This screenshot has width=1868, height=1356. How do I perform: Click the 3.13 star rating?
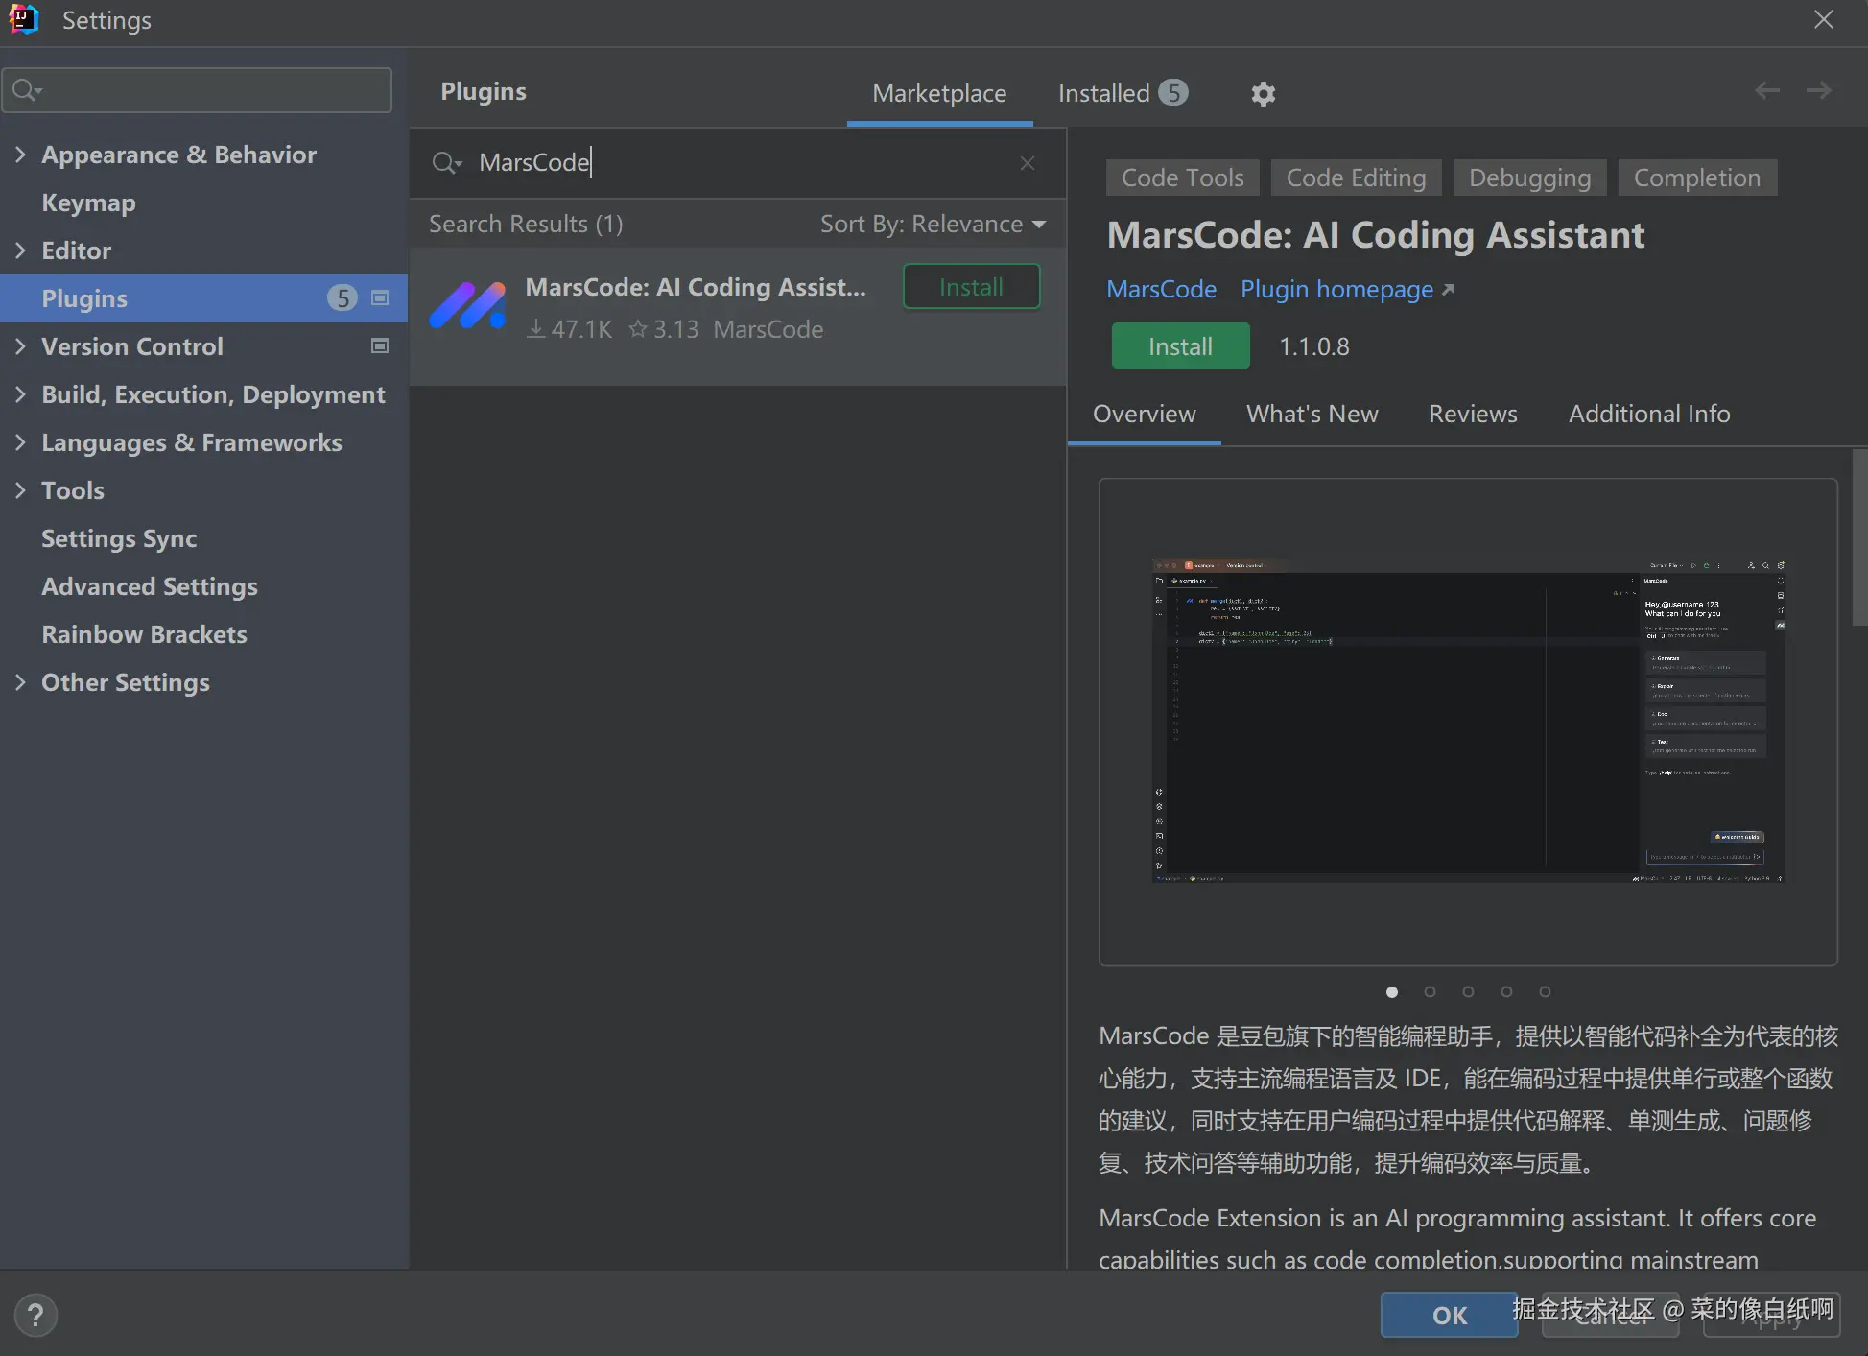[664, 329]
